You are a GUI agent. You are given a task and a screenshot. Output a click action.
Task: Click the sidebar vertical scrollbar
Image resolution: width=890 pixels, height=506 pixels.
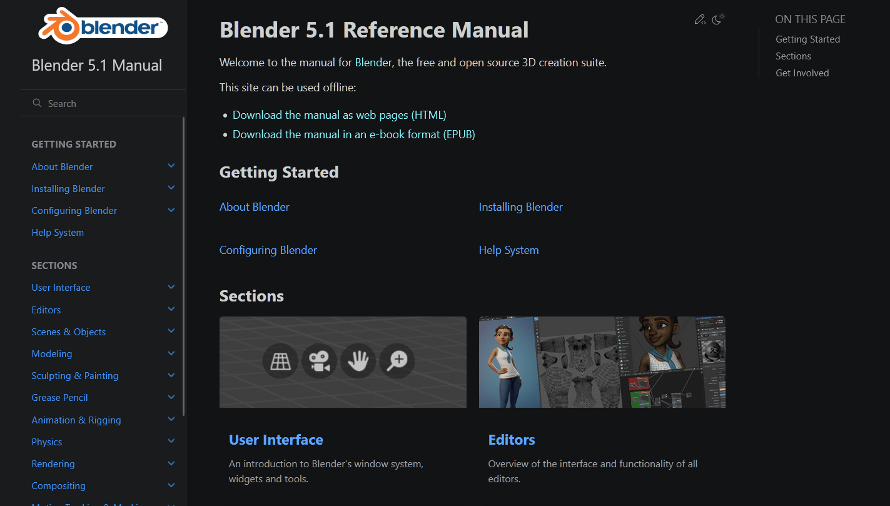click(183, 266)
